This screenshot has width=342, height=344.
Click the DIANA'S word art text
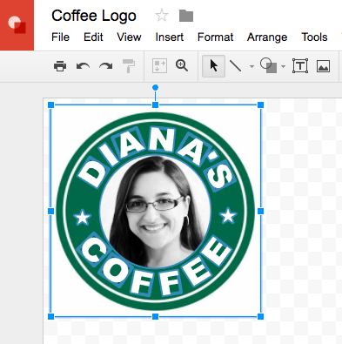pyautogui.click(x=156, y=159)
